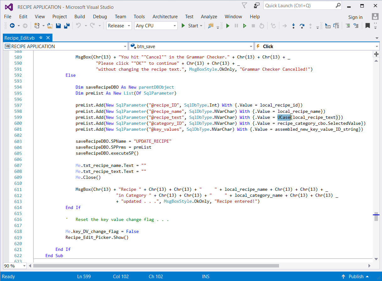Screen dimensions: 382x281
Task: Click the Publish button in status bar
Action: coord(356,277)
